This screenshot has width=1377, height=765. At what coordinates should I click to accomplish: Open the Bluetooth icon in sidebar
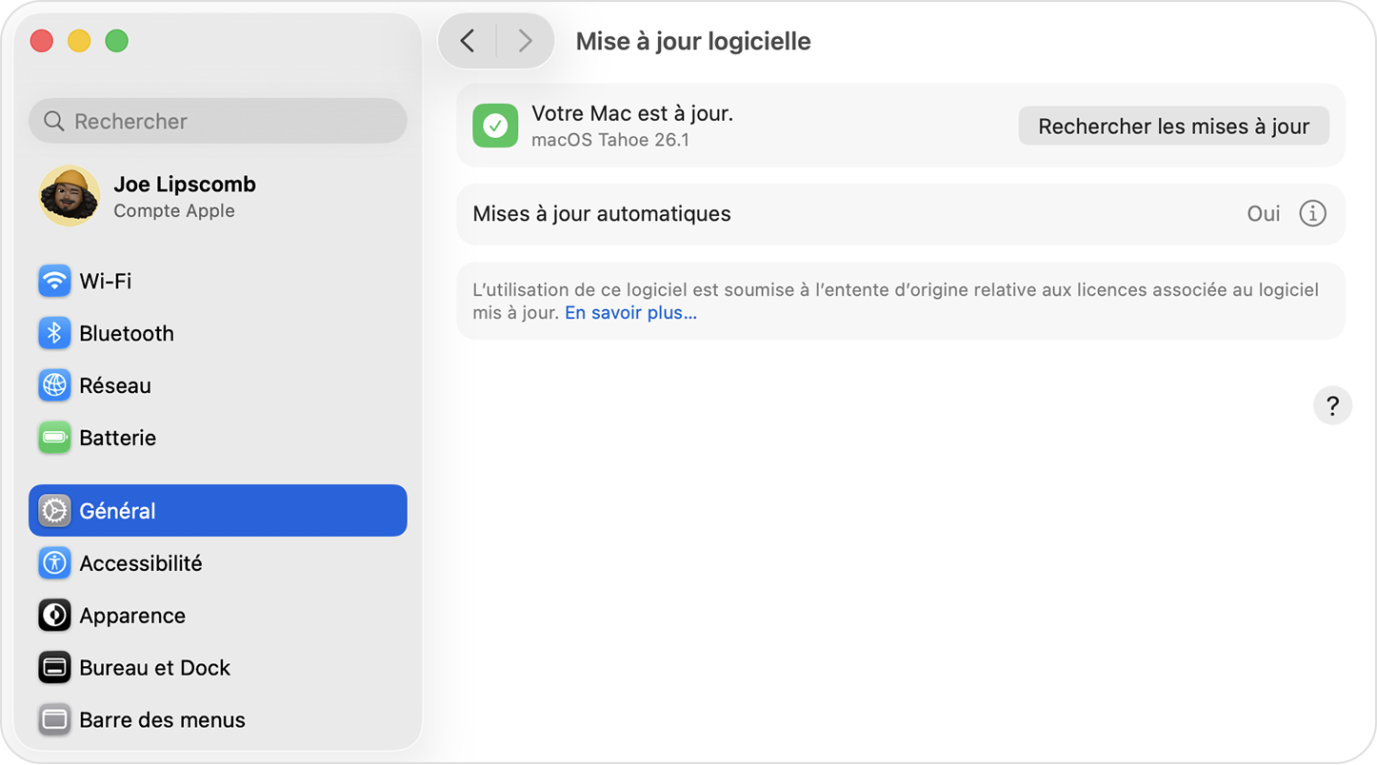coord(54,333)
